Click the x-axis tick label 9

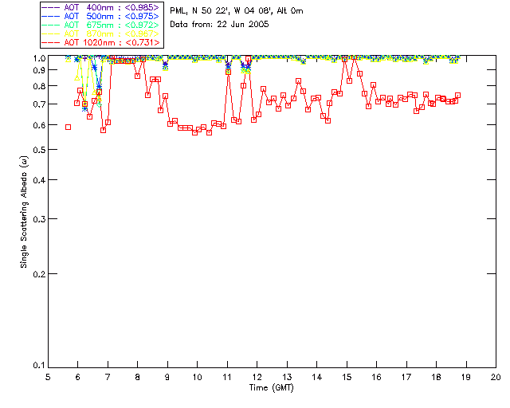(167, 377)
